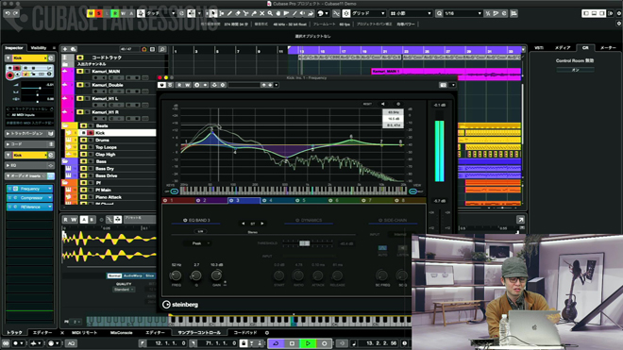Open the CR Control Room tab
The height and width of the screenshot is (350, 623).
click(x=585, y=48)
